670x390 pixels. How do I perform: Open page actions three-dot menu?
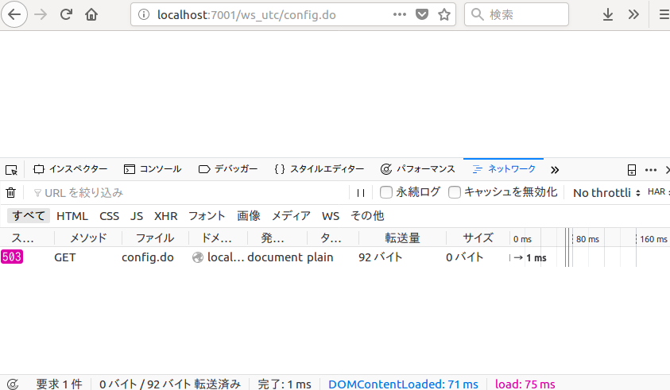click(400, 14)
